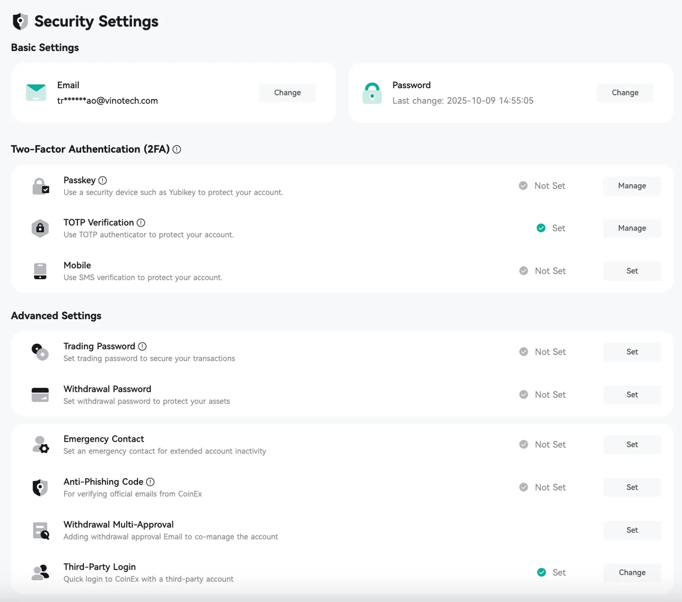Show info tooltip next to Passkey

tap(103, 180)
